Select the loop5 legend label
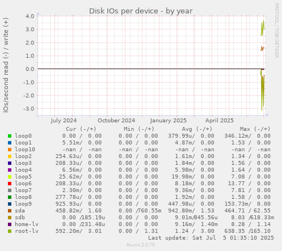The width and height of the screenshot is (282, 251). 23,177
